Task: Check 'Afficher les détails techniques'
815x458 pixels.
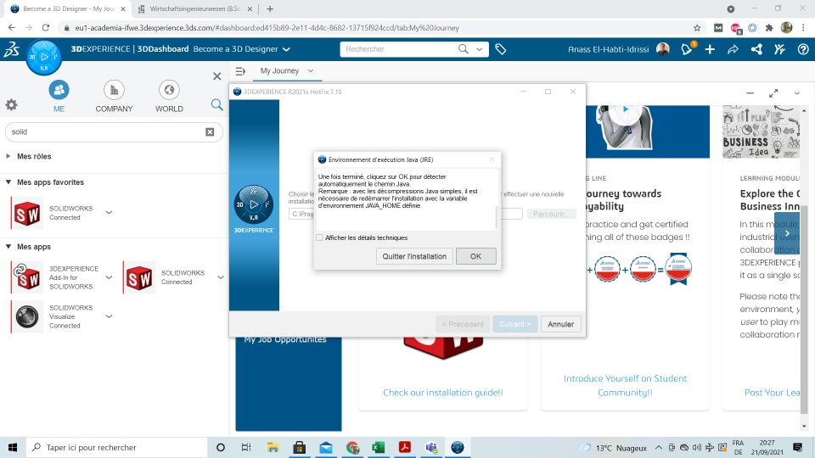Action: coord(319,237)
